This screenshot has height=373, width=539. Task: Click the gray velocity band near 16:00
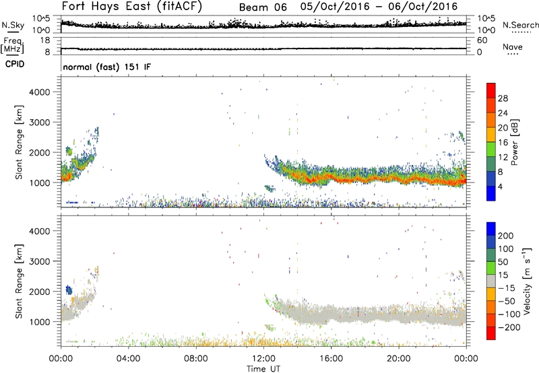click(x=331, y=314)
